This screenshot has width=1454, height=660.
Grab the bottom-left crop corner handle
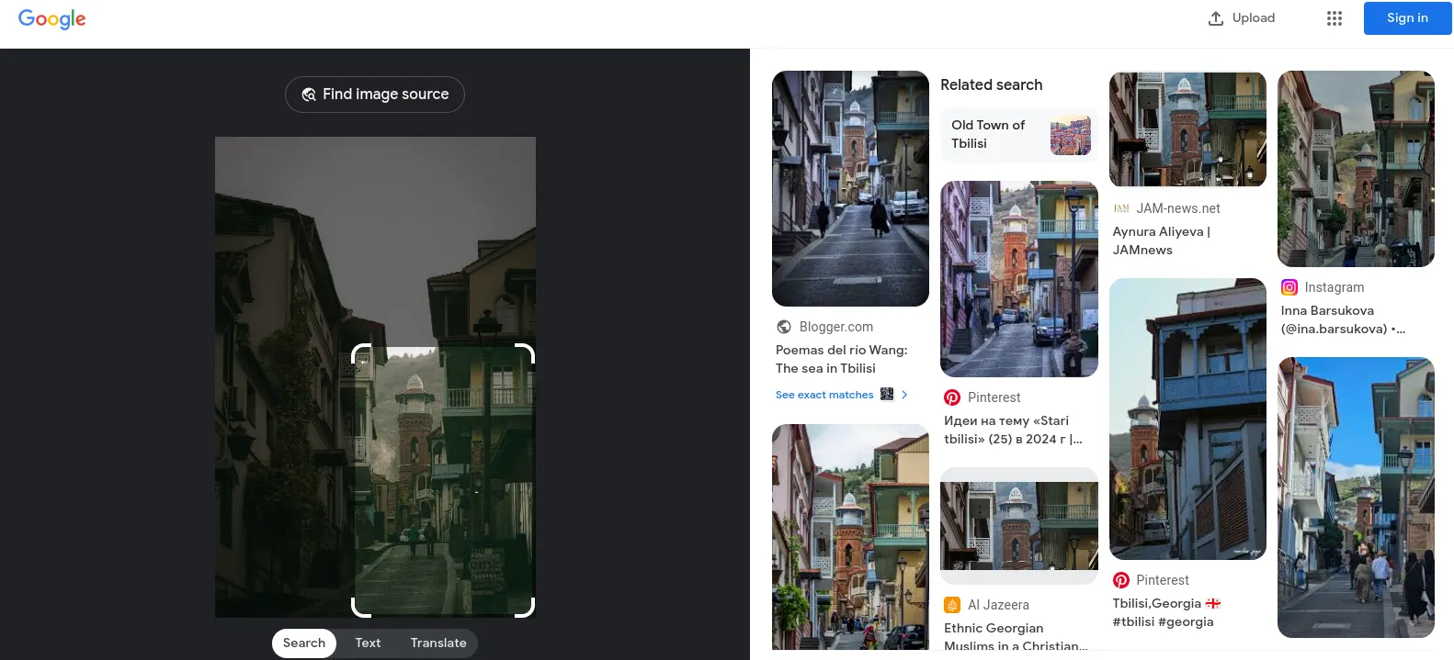pyautogui.click(x=361, y=607)
